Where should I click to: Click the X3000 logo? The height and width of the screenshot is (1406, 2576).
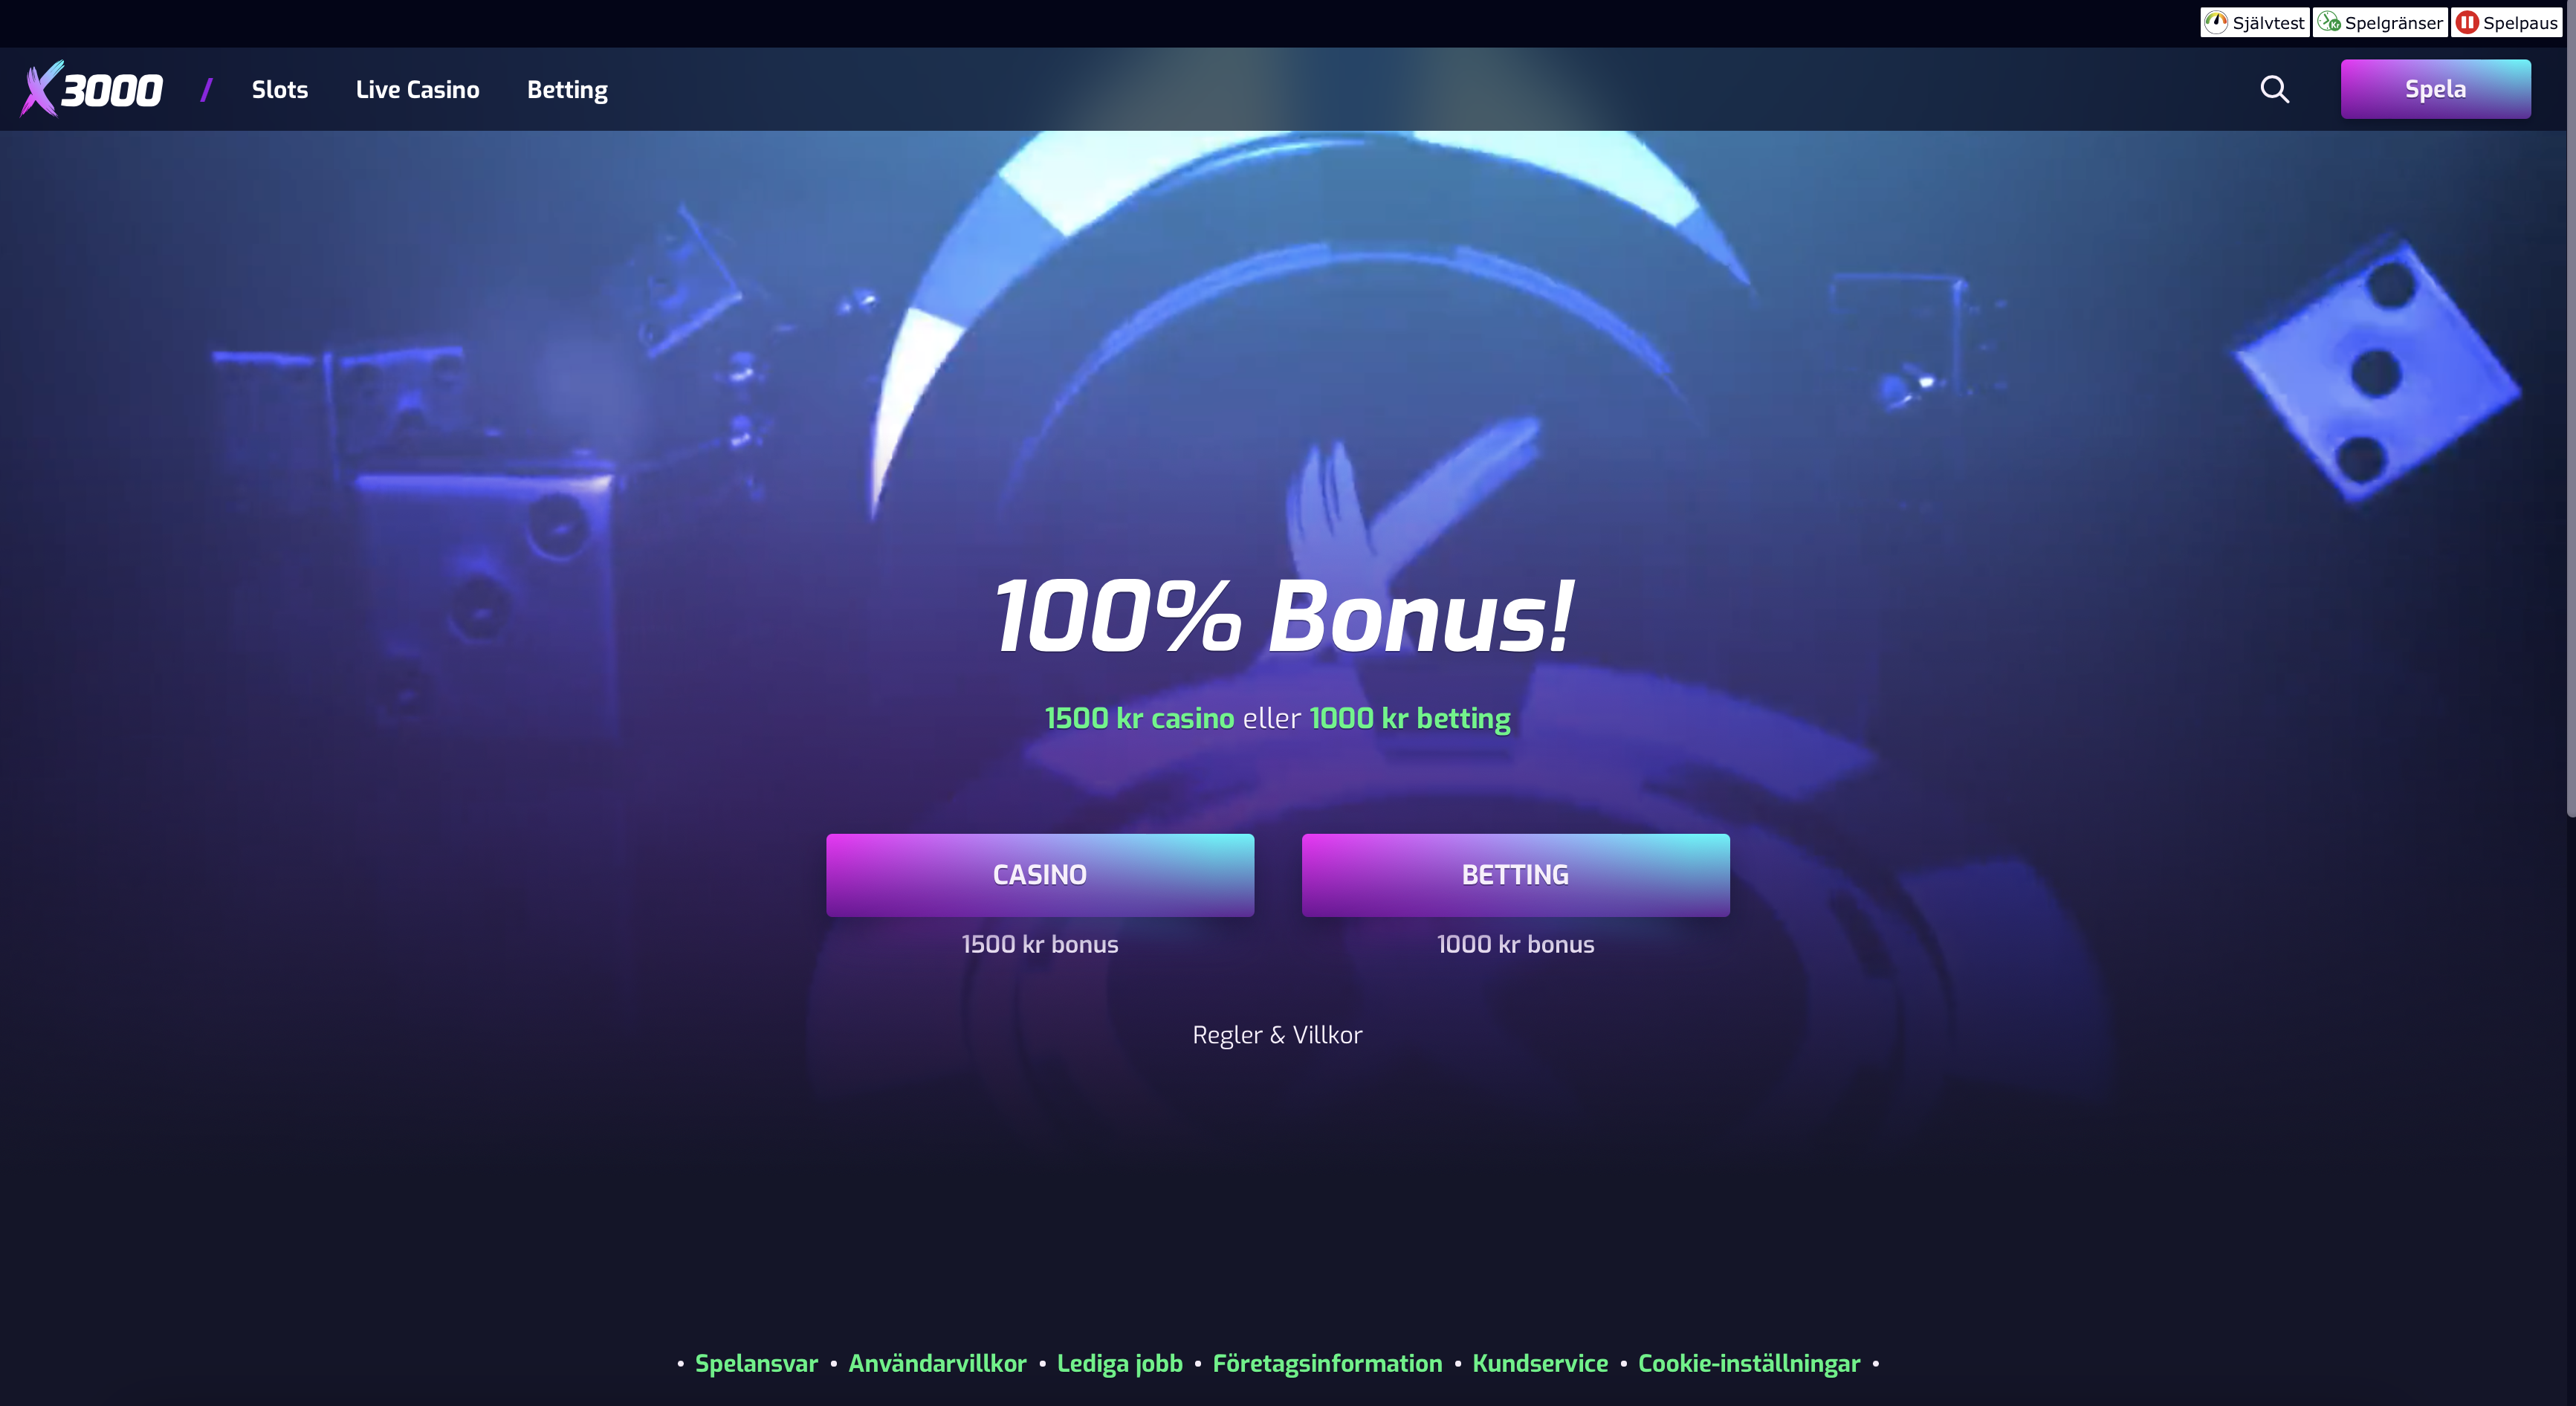91,89
